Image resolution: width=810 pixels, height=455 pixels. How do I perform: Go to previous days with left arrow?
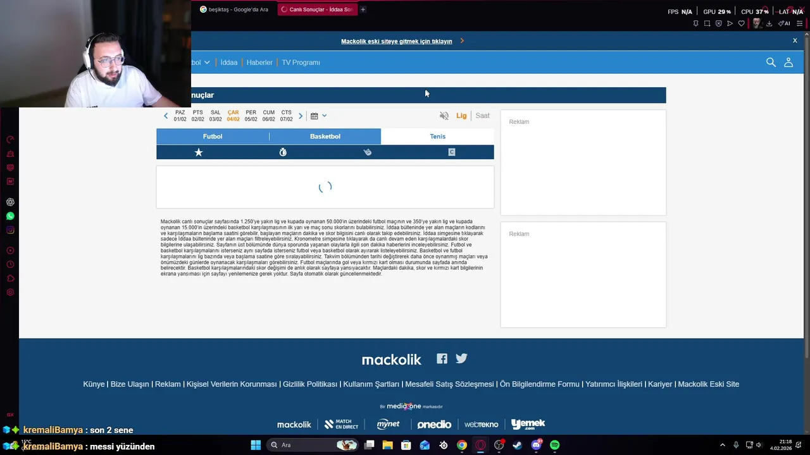166,116
